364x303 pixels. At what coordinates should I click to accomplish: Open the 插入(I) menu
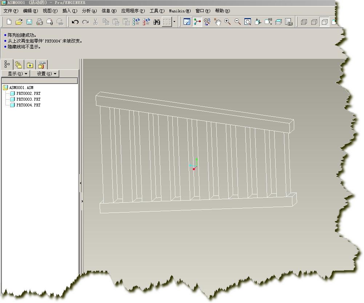(x=70, y=11)
